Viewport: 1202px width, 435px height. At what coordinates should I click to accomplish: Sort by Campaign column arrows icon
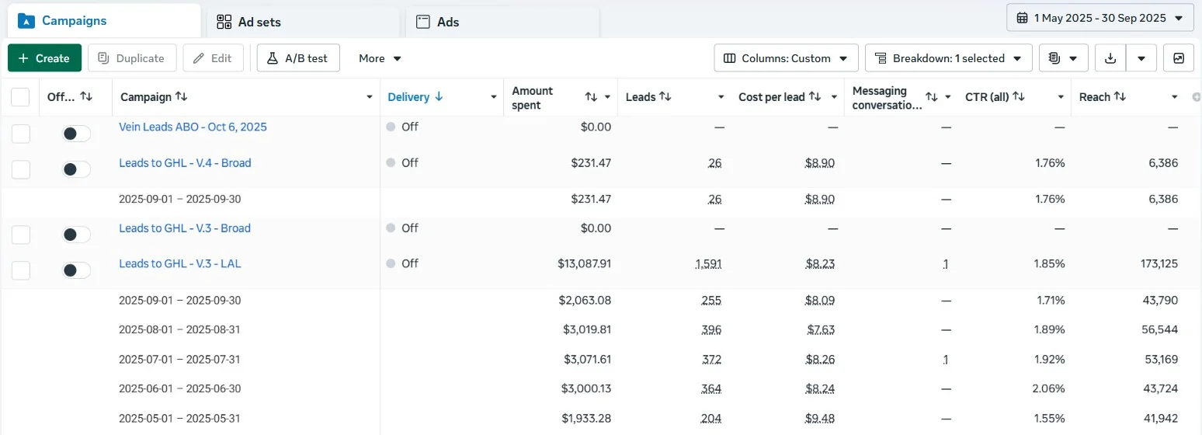[181, 96]
